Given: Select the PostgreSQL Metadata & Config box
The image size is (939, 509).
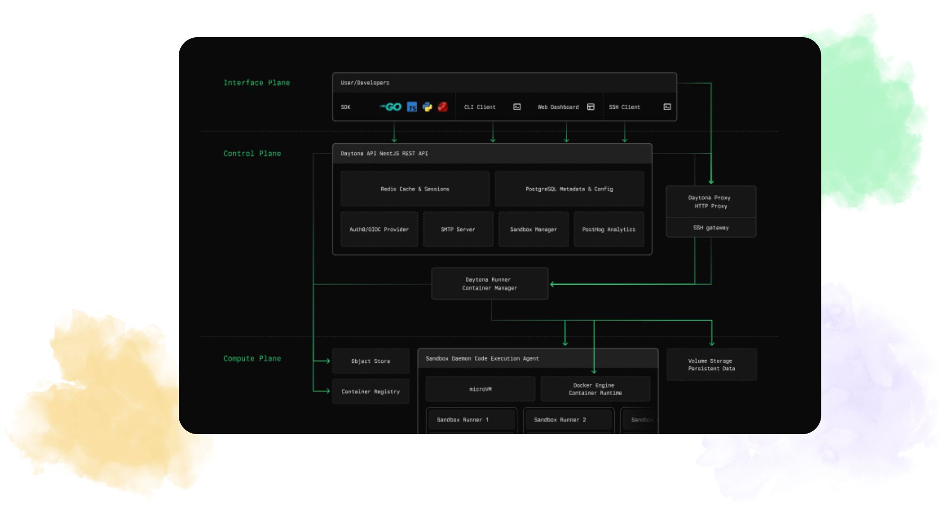Looking at the screenshot, I should (x=569, y=189).
